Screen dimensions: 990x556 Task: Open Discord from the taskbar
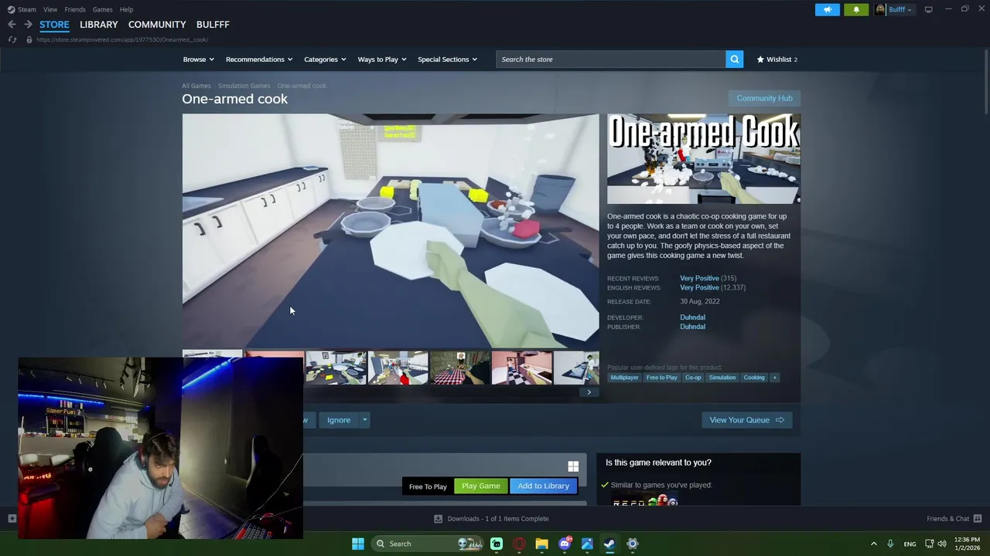[x=565, y=544]
